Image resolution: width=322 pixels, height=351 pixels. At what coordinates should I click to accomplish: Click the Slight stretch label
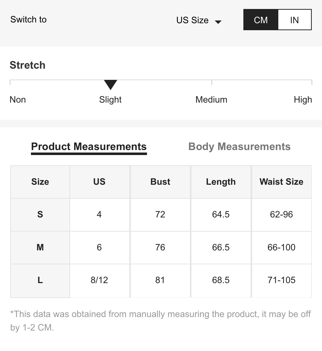110,100
